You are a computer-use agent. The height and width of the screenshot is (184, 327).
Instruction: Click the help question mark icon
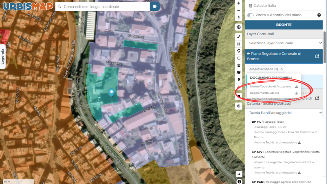tap(319, 15)
